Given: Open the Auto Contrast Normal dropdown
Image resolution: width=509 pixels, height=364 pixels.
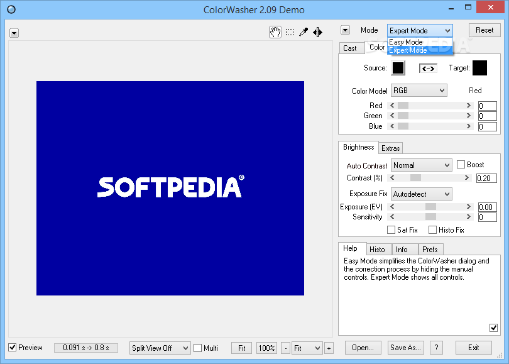Looking at the screenshot, I should click(422, 165).
